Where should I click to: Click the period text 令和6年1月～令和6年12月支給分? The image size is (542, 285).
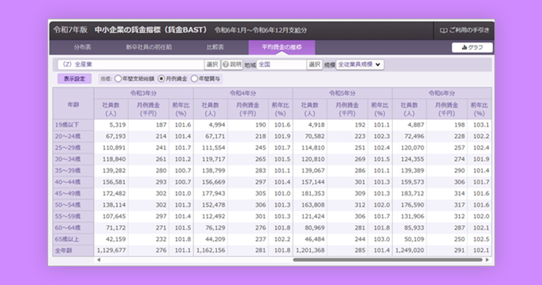(x=261, y=31)
